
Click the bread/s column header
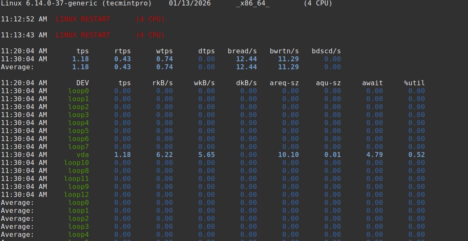(242, 51)
